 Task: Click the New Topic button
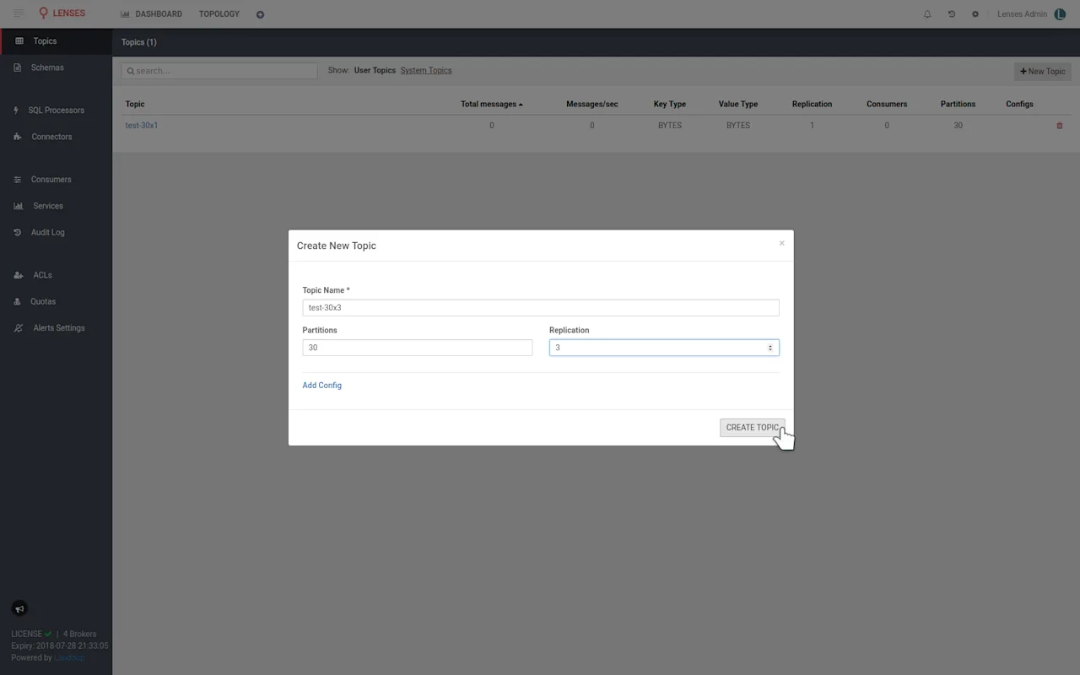1043,72
